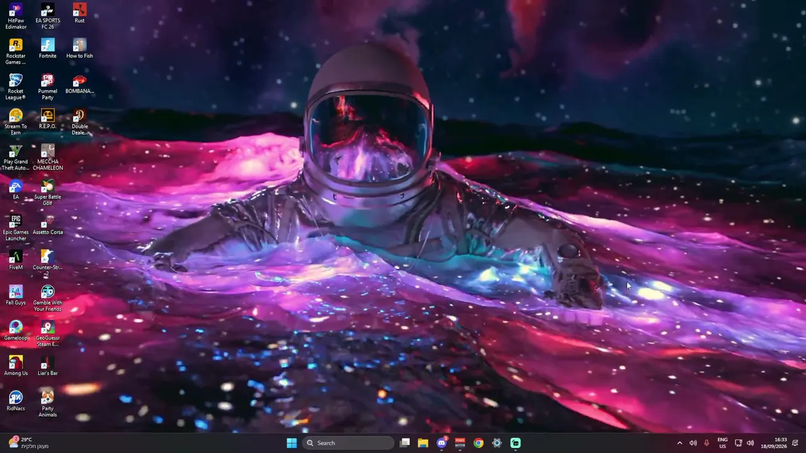Toggle the red microphone tray icon
806x453 pixels.
[707, 443]
